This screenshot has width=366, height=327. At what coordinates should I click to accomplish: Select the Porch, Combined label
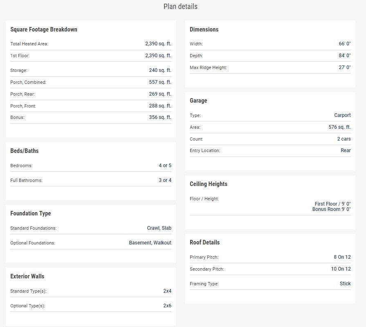pos(28,82)
